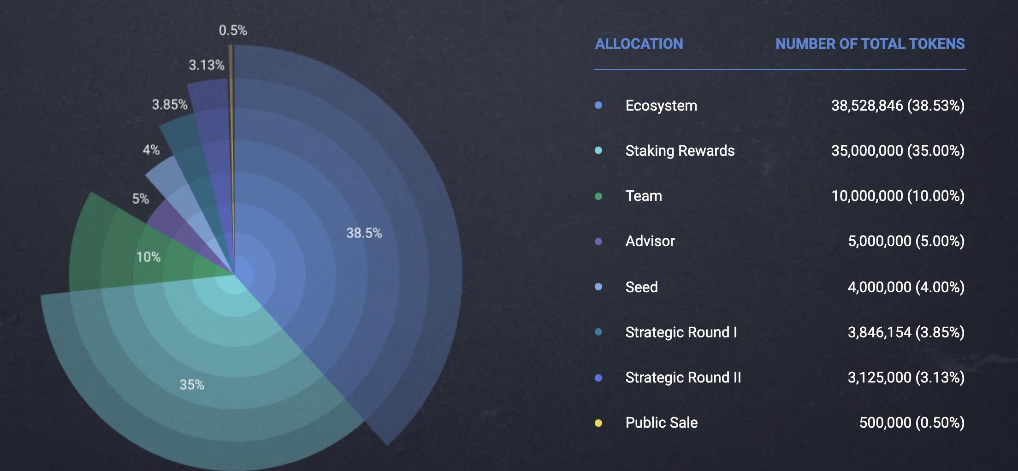Click the Ecosystem legend color dot
Screen dimensions: 1018x471
(x=598, y=106)
